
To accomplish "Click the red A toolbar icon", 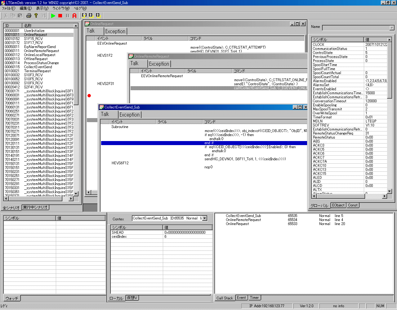I will click(x=74, y=15).
